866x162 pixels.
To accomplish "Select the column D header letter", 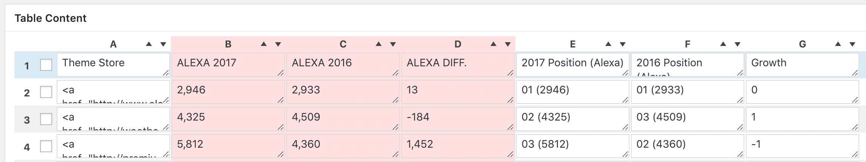I will pos(458,44).
